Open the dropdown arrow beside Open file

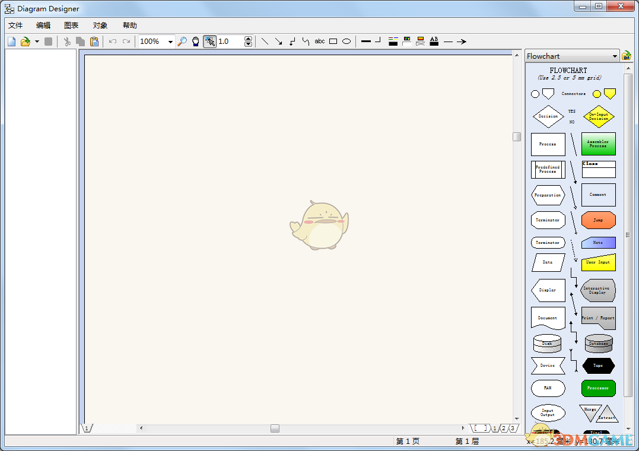[x=37, y=42]
